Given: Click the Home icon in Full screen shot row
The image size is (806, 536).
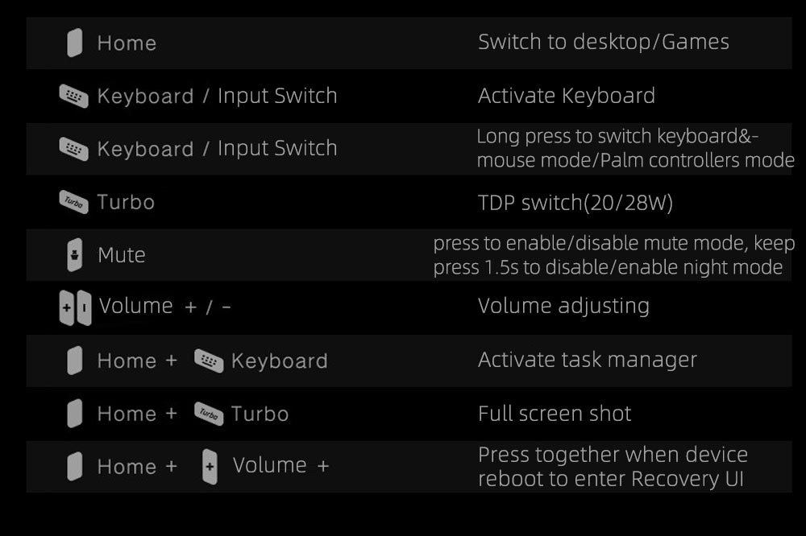Looking at the screenshot, I should pos(74,414).
